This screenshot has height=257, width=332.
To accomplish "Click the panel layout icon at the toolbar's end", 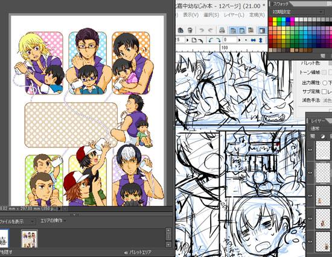I will (x=262, y=31).
